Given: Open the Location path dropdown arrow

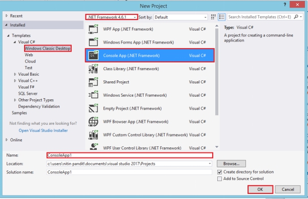Looking at the screenshot, I should click(x=210, y=164).
